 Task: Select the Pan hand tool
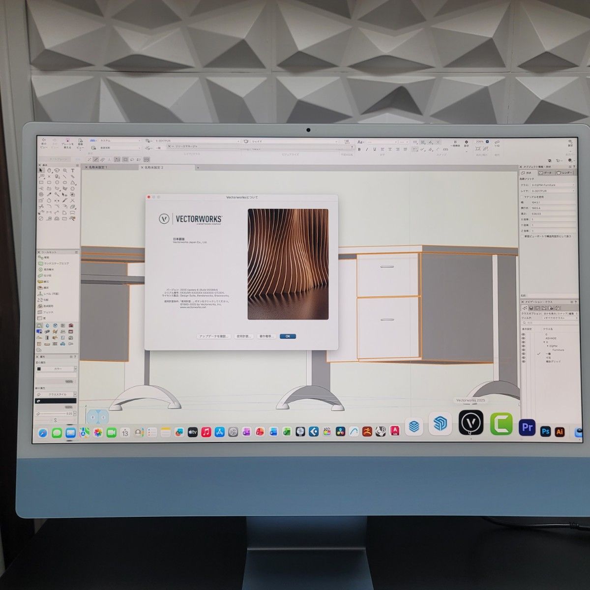(49, 170)
